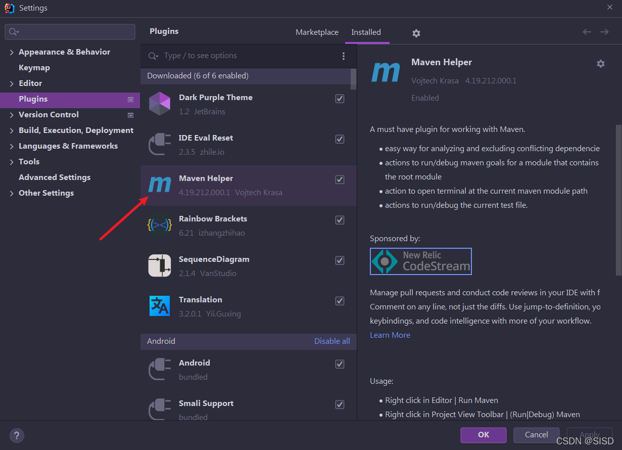Select the Installed tab
This screenshot has height=450, width=622.
click(x=366, y=32)
